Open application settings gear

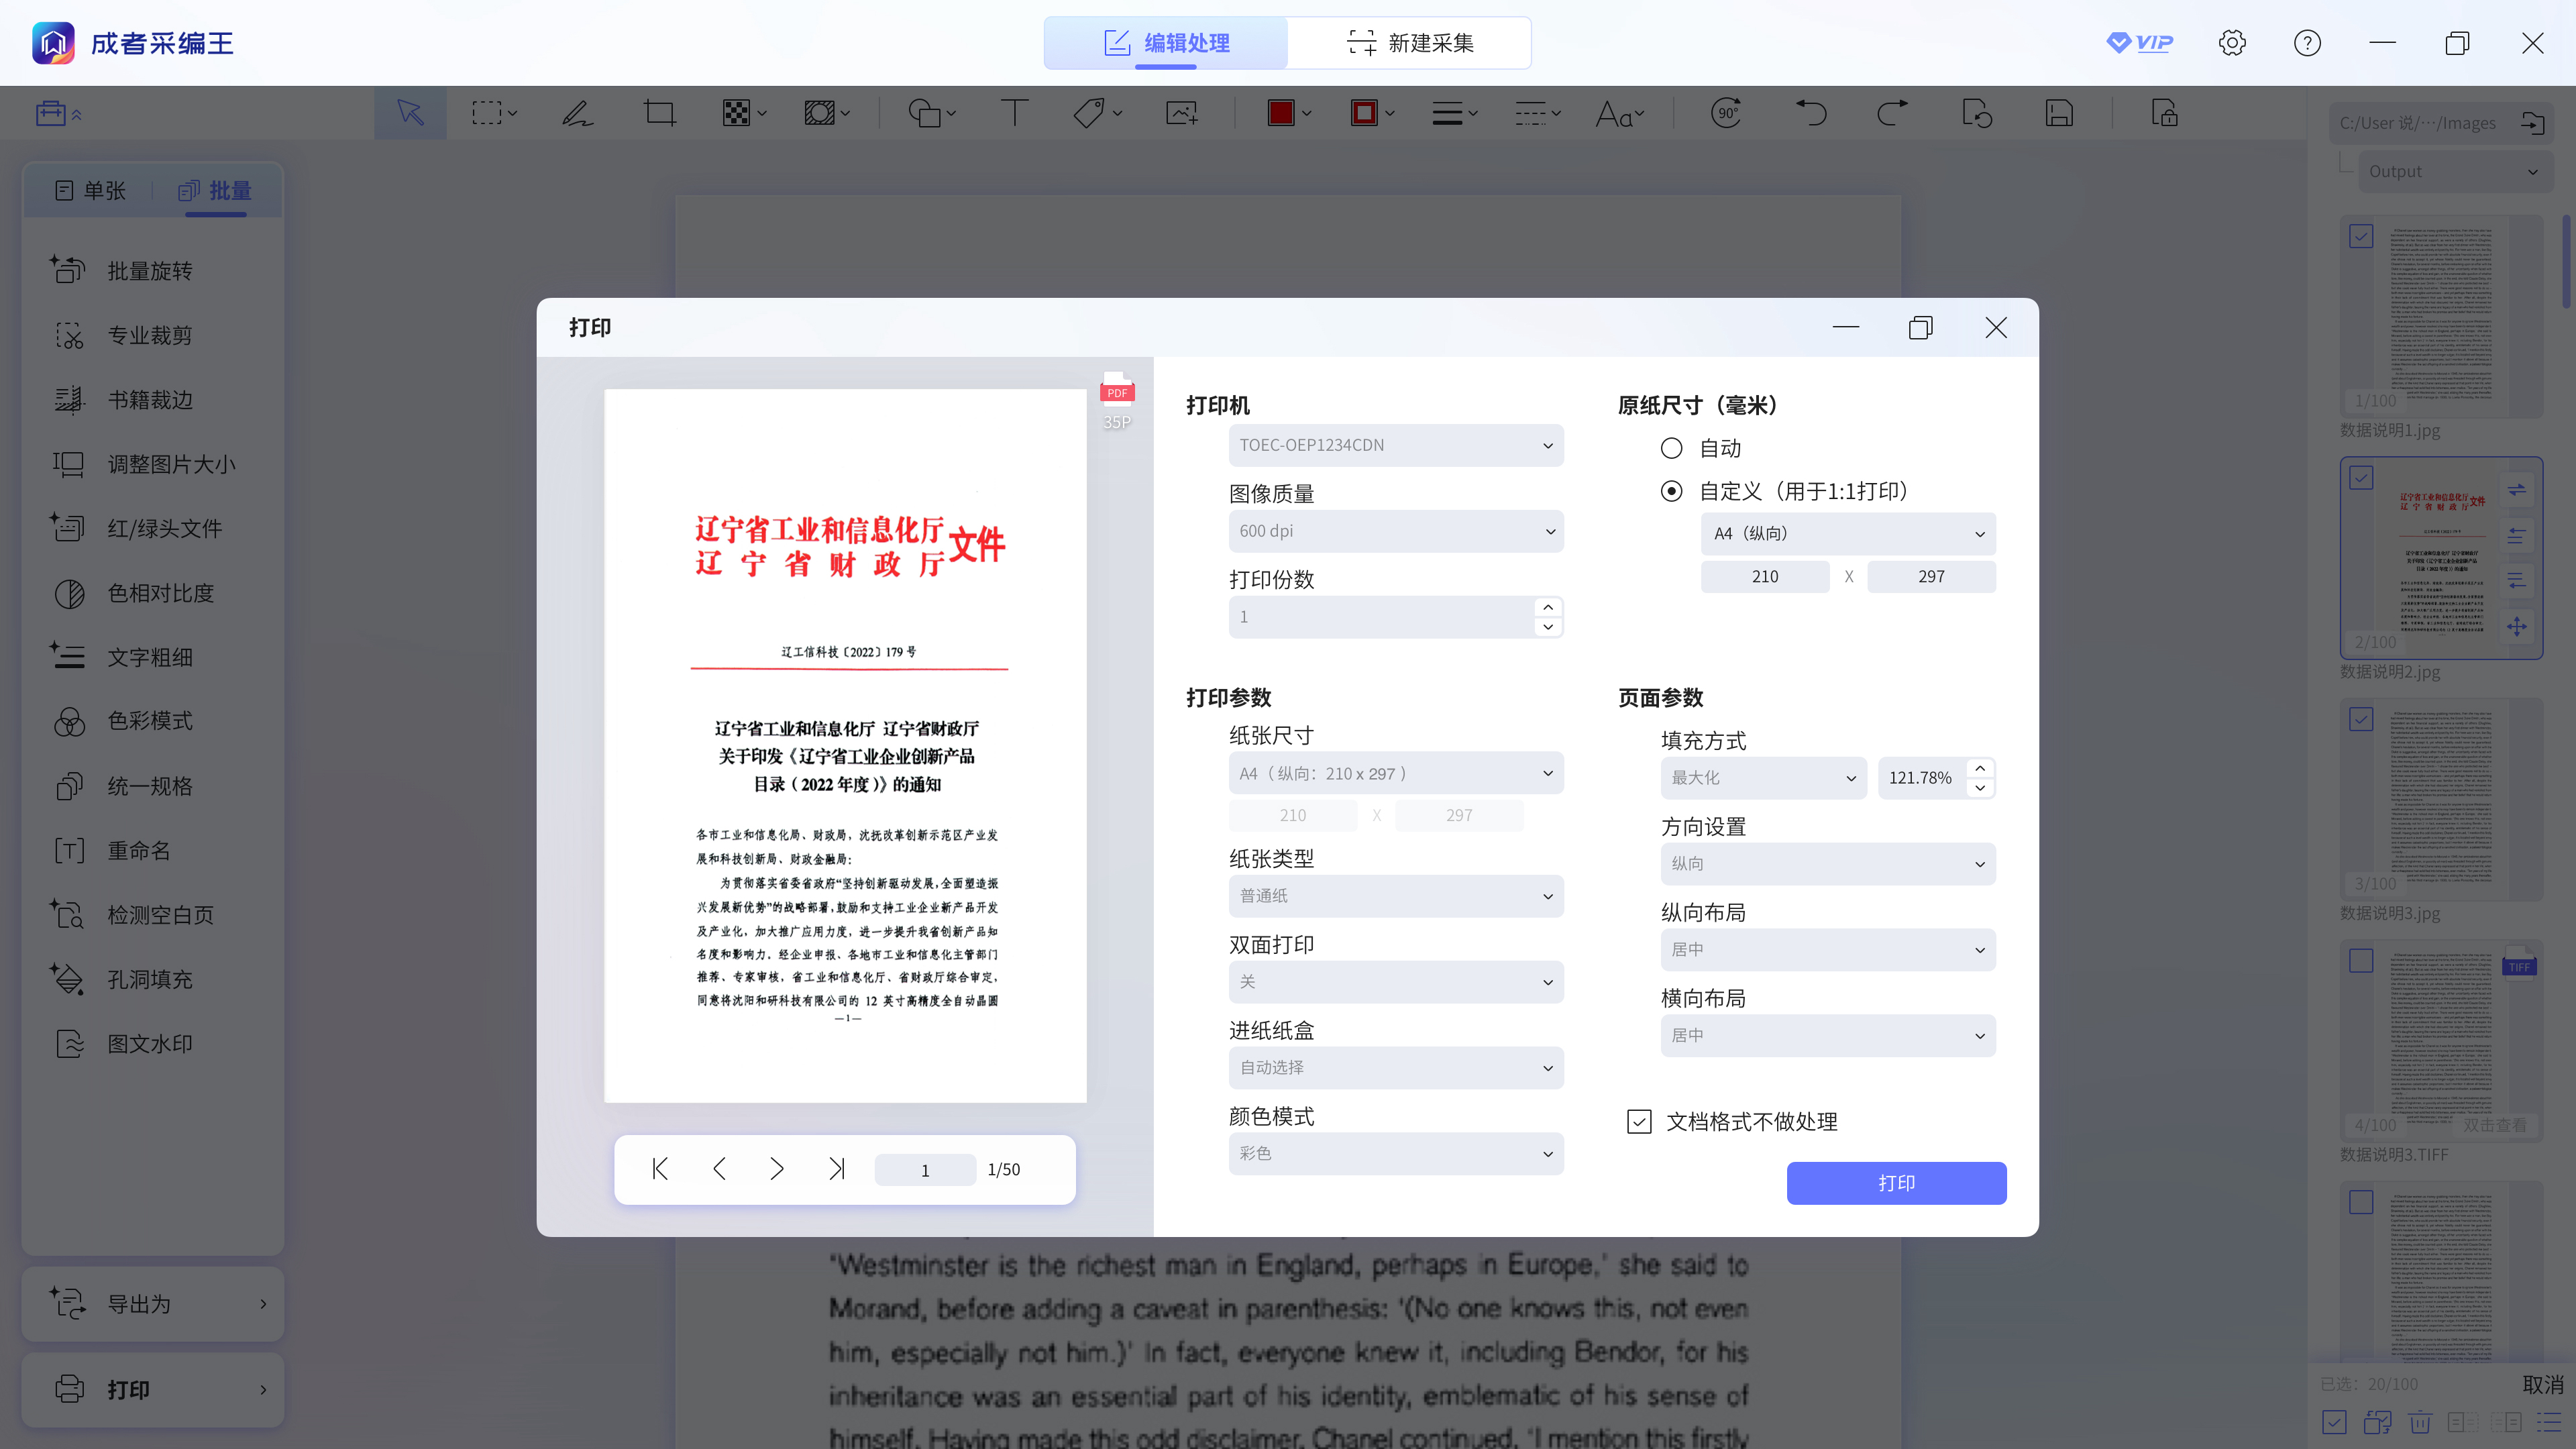(2232, 43)
